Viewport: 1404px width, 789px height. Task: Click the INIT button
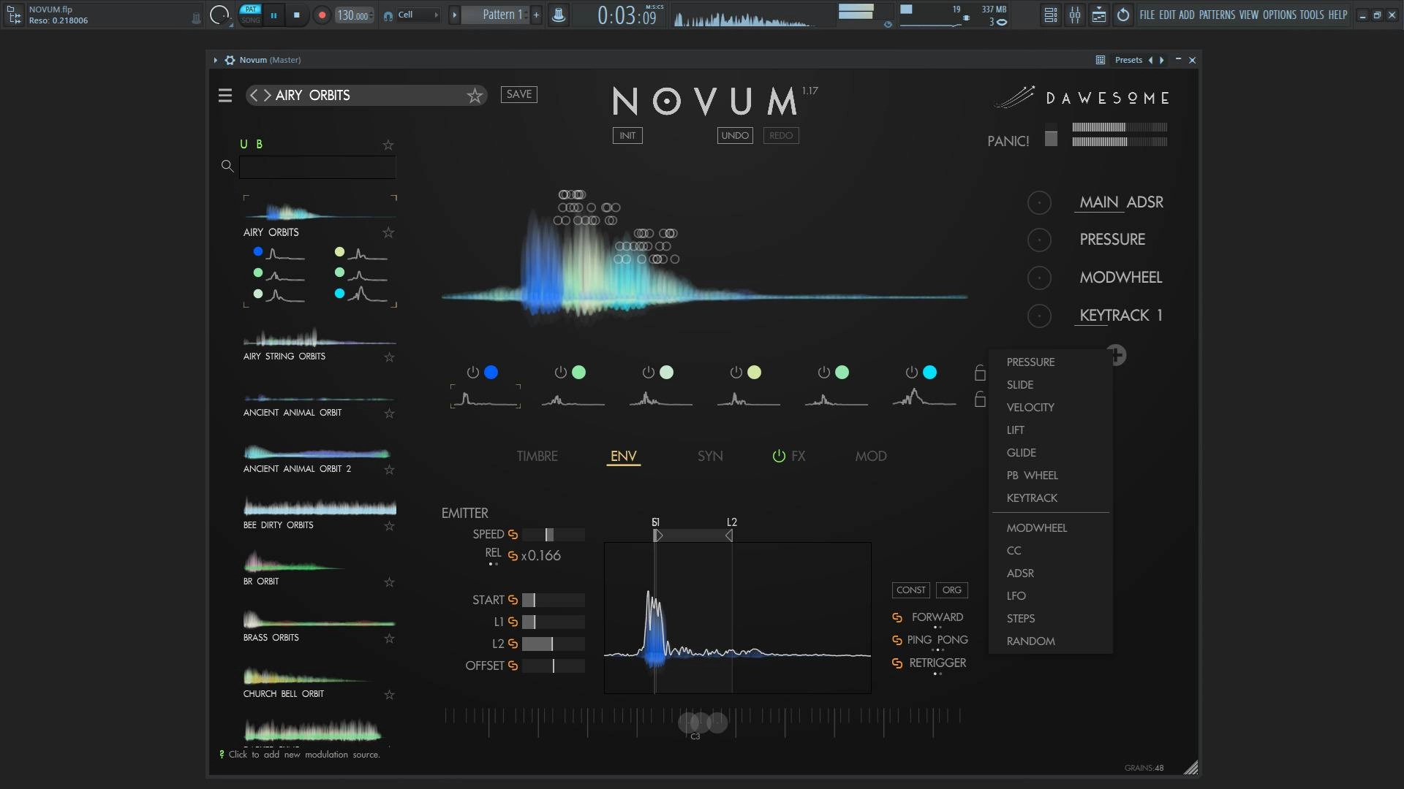[x=627, y=136]
